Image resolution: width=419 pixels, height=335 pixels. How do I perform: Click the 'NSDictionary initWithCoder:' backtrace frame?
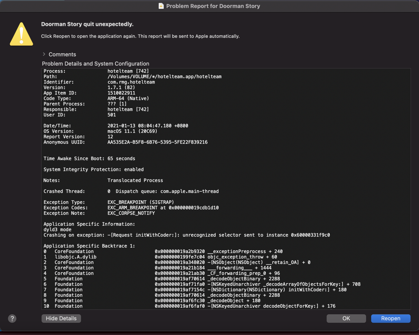coord(277,290)
